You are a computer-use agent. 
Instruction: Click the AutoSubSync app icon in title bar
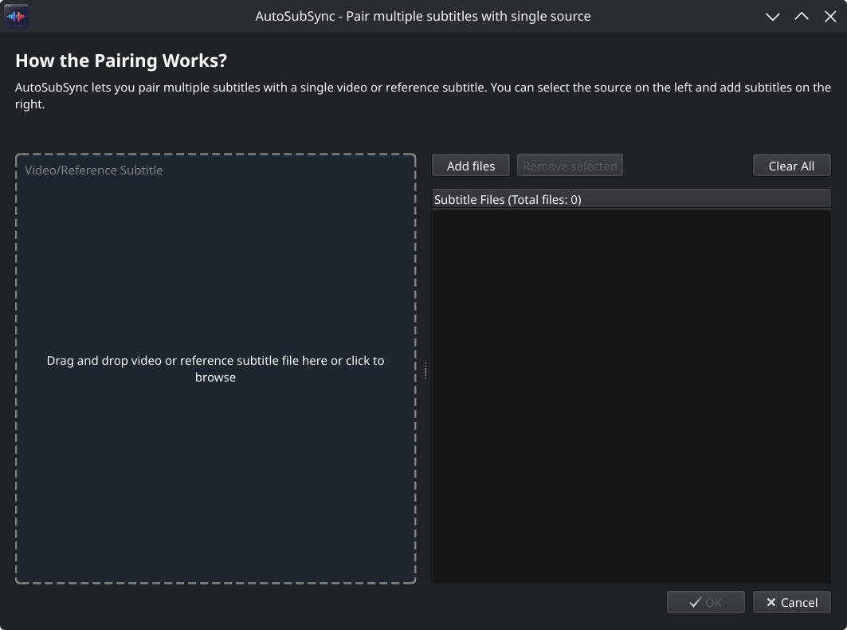(x=16, y=16)
